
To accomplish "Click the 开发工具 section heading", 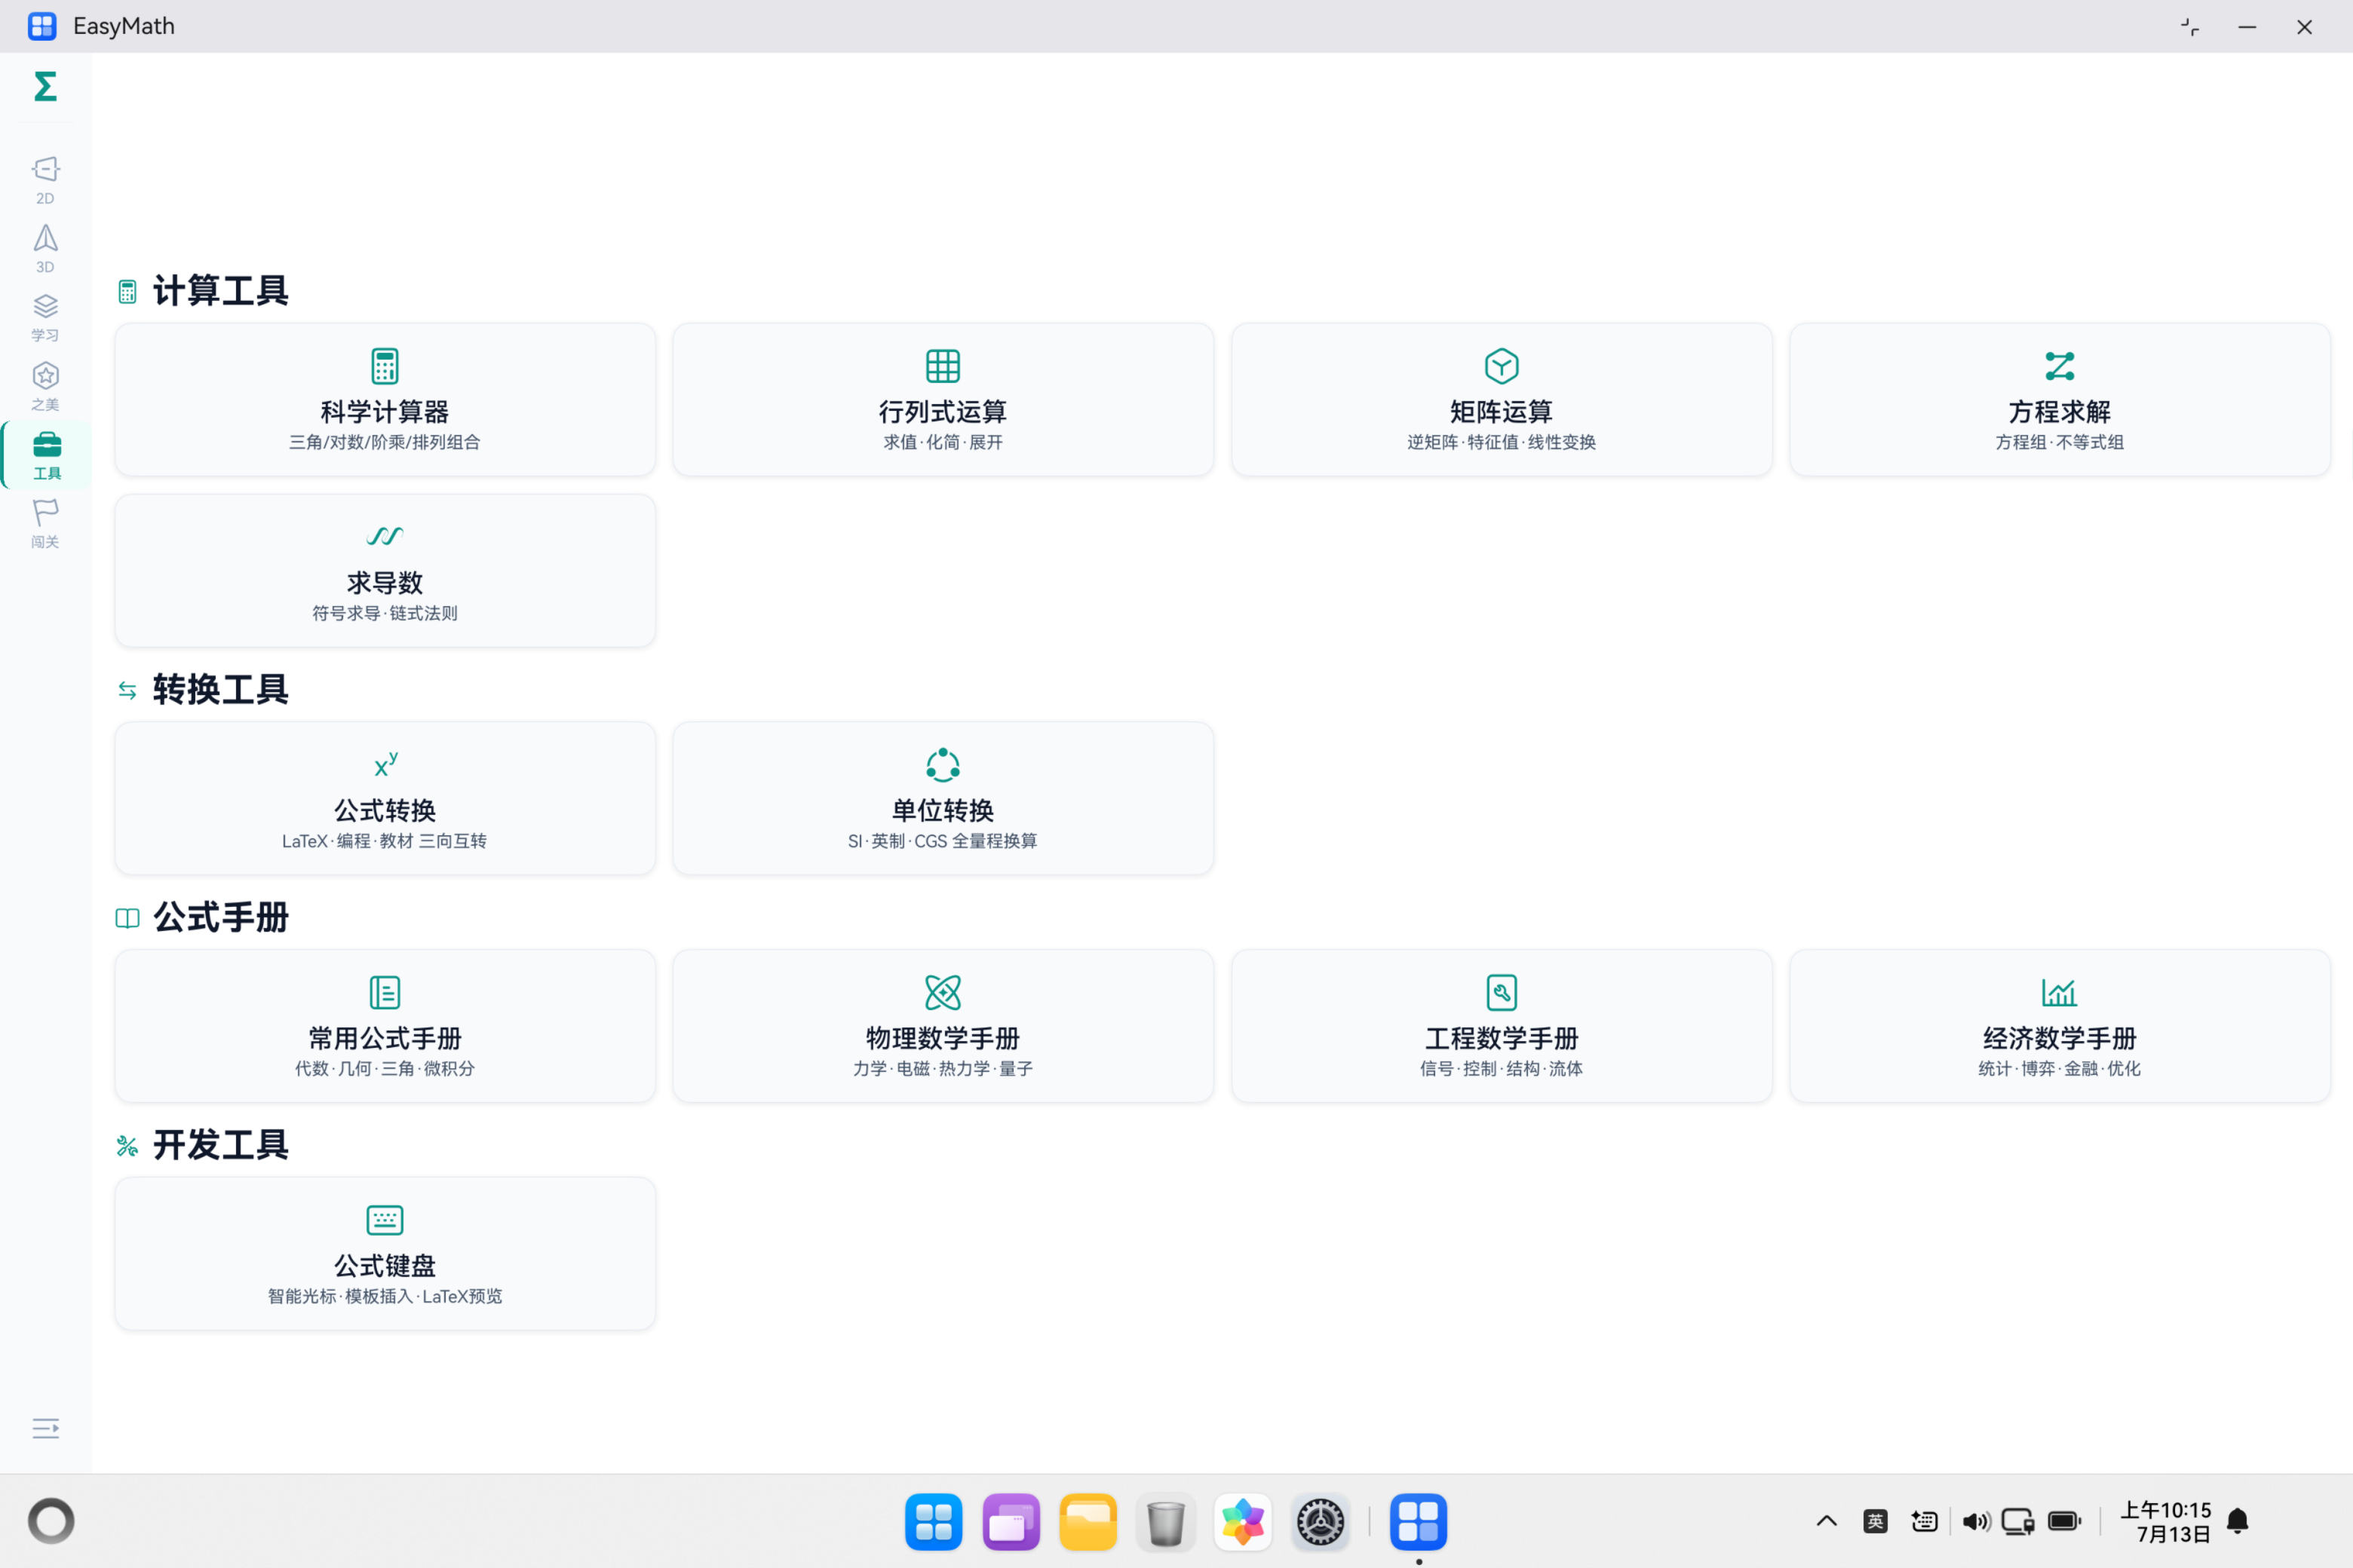I will 221,1146.
